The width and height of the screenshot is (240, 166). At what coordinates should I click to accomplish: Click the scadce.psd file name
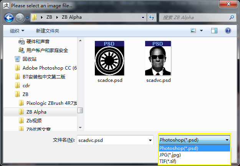110,80
